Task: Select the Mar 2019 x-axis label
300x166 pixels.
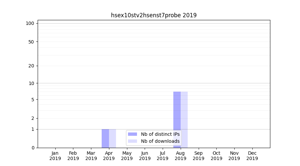Action: click(91, 156)
